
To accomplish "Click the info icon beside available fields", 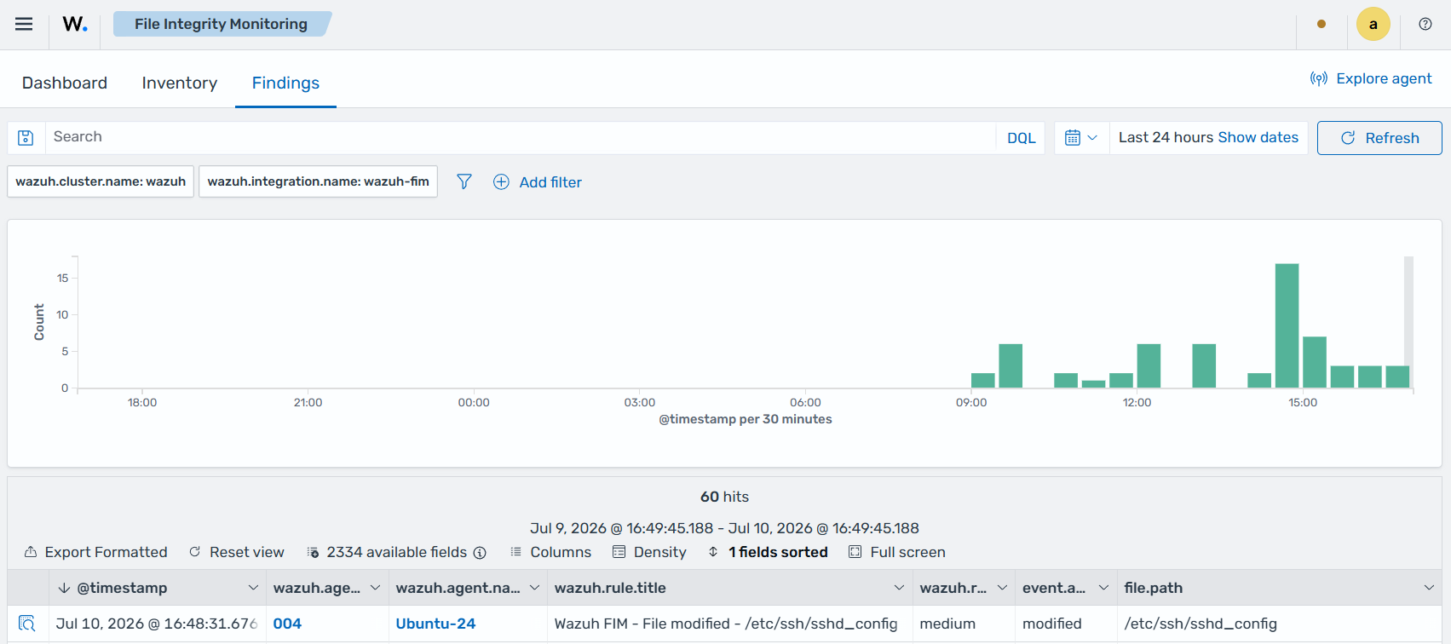I will (480, 553).
